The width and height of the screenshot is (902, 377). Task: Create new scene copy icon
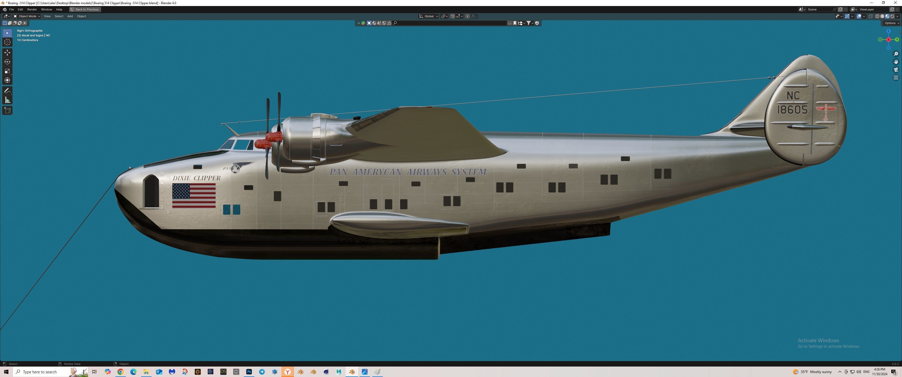point(840,9)
